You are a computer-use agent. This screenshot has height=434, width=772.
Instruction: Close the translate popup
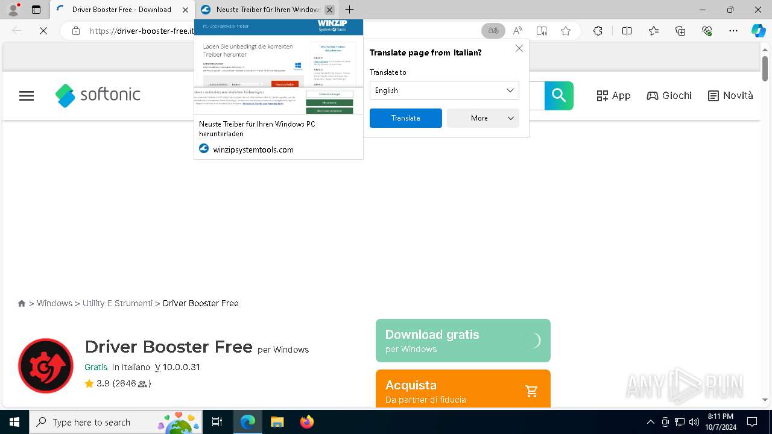pyautogui.click(x=519, y=48)
